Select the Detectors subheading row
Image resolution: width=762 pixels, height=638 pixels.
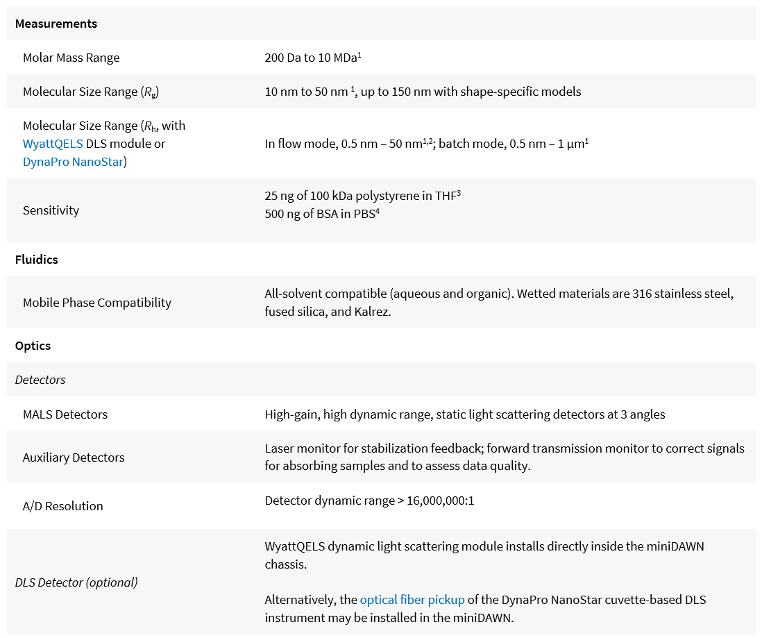40,380
